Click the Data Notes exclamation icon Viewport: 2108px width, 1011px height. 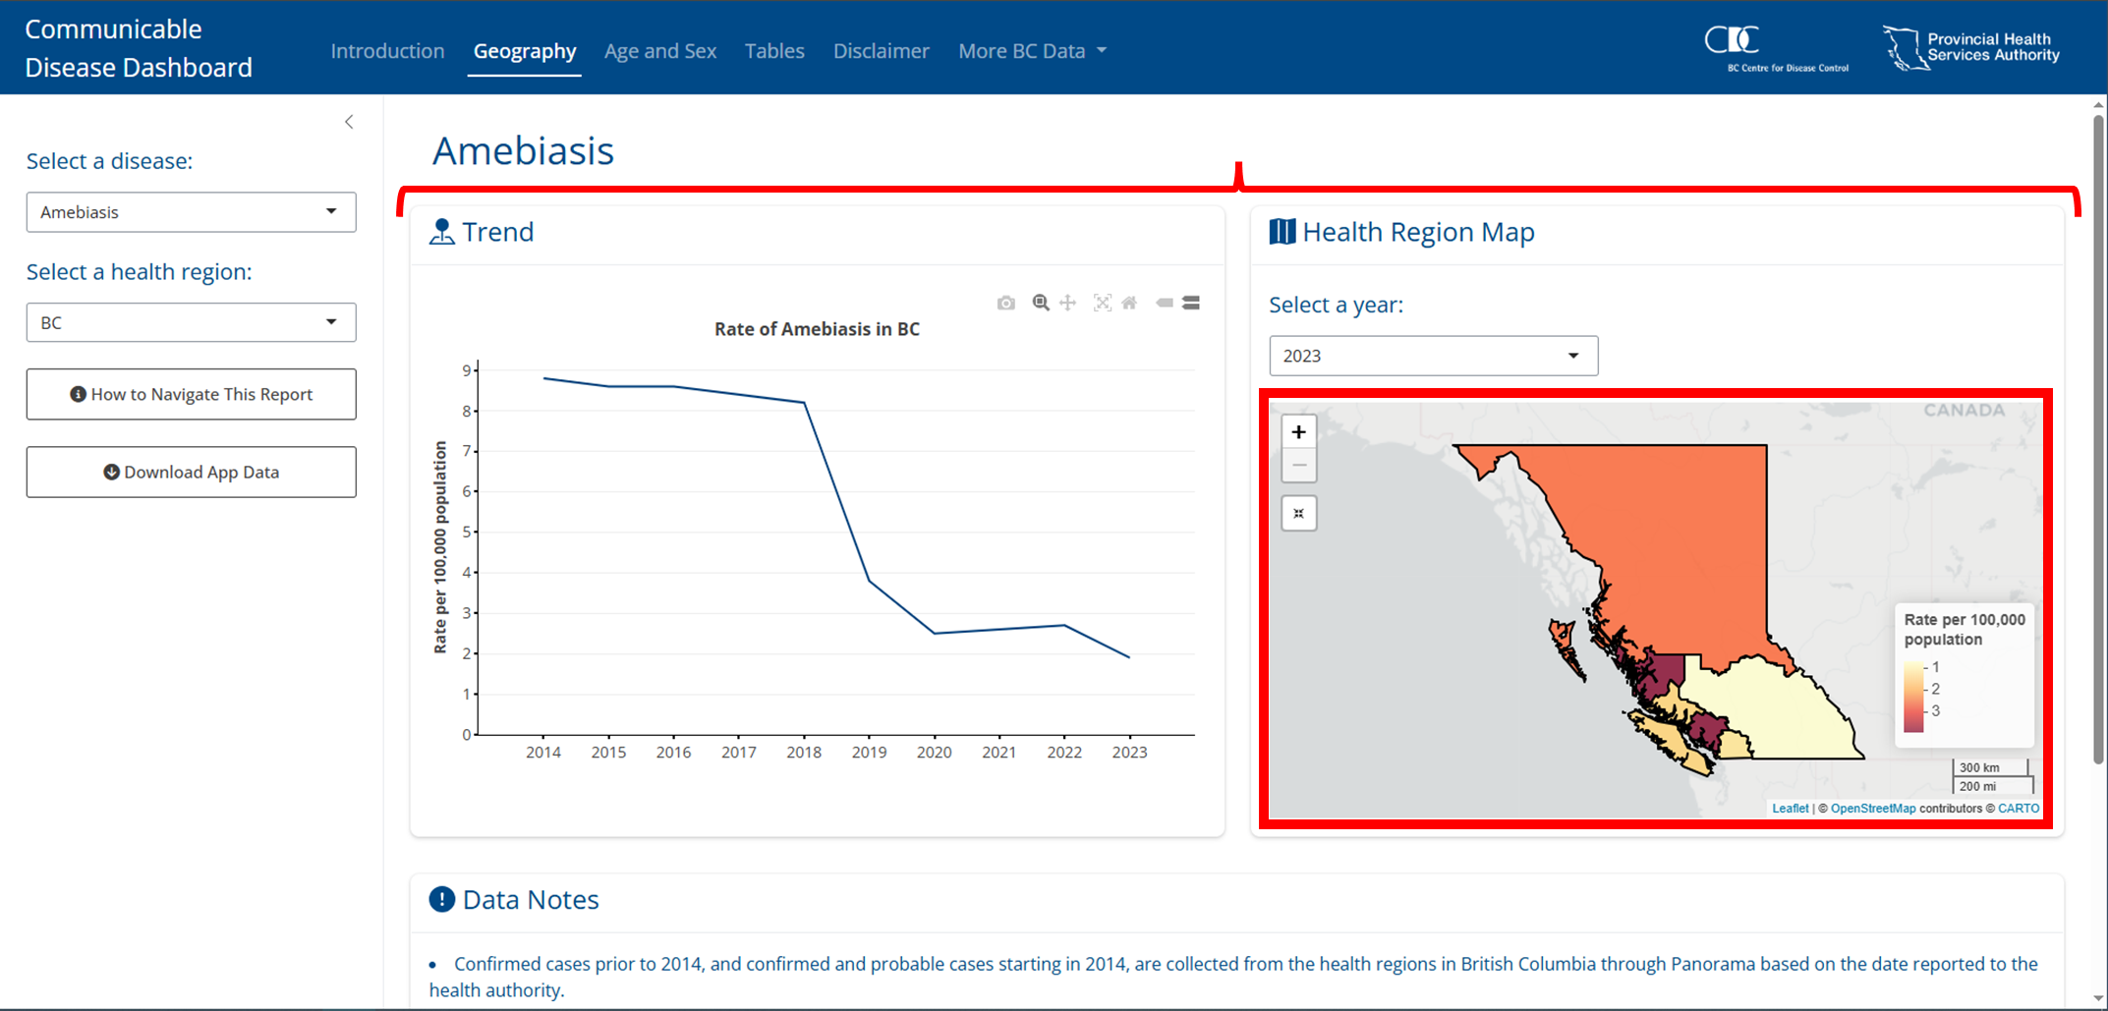442,899
